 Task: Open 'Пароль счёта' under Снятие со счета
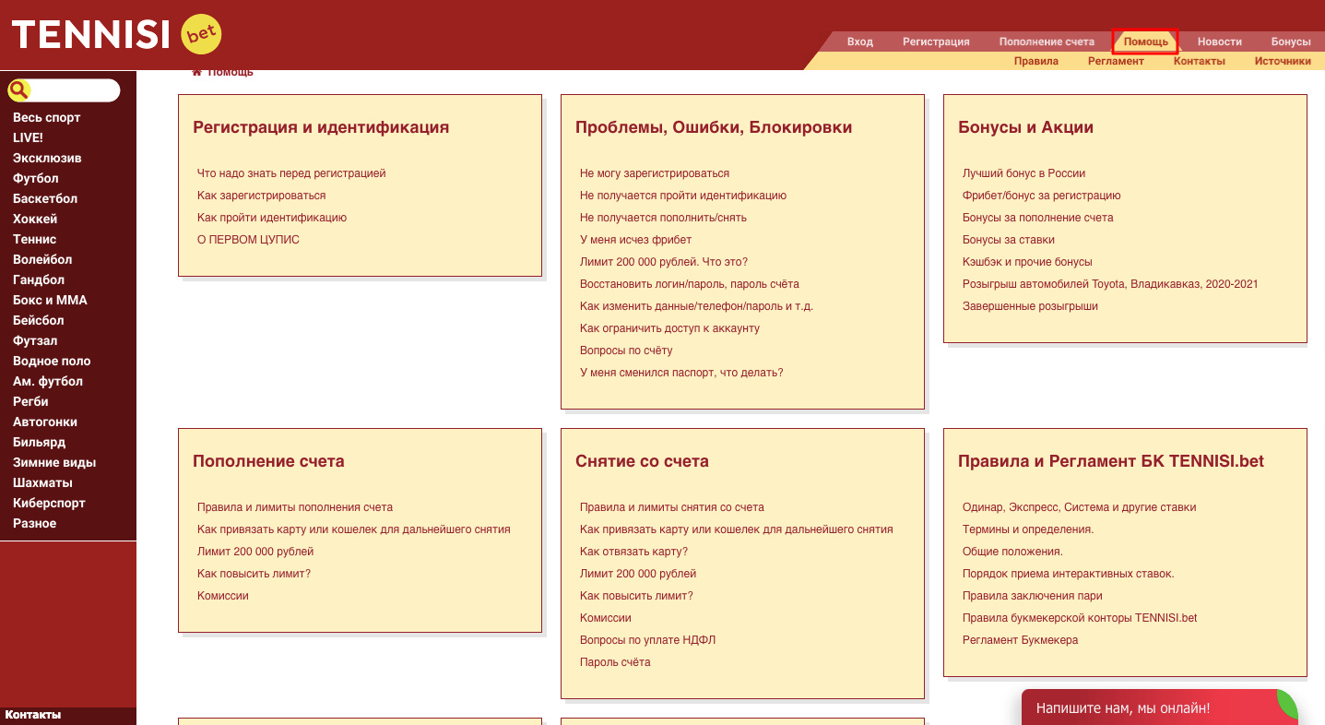tap(615, 661)
